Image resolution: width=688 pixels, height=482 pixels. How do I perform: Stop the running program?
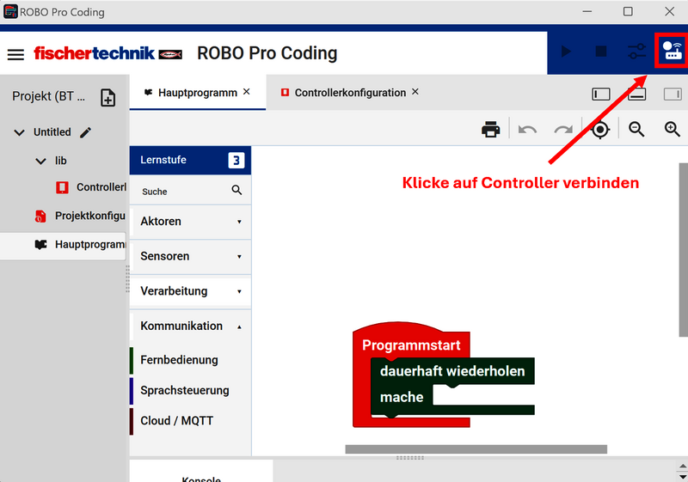pyautogui.click(x=601, y=52)
